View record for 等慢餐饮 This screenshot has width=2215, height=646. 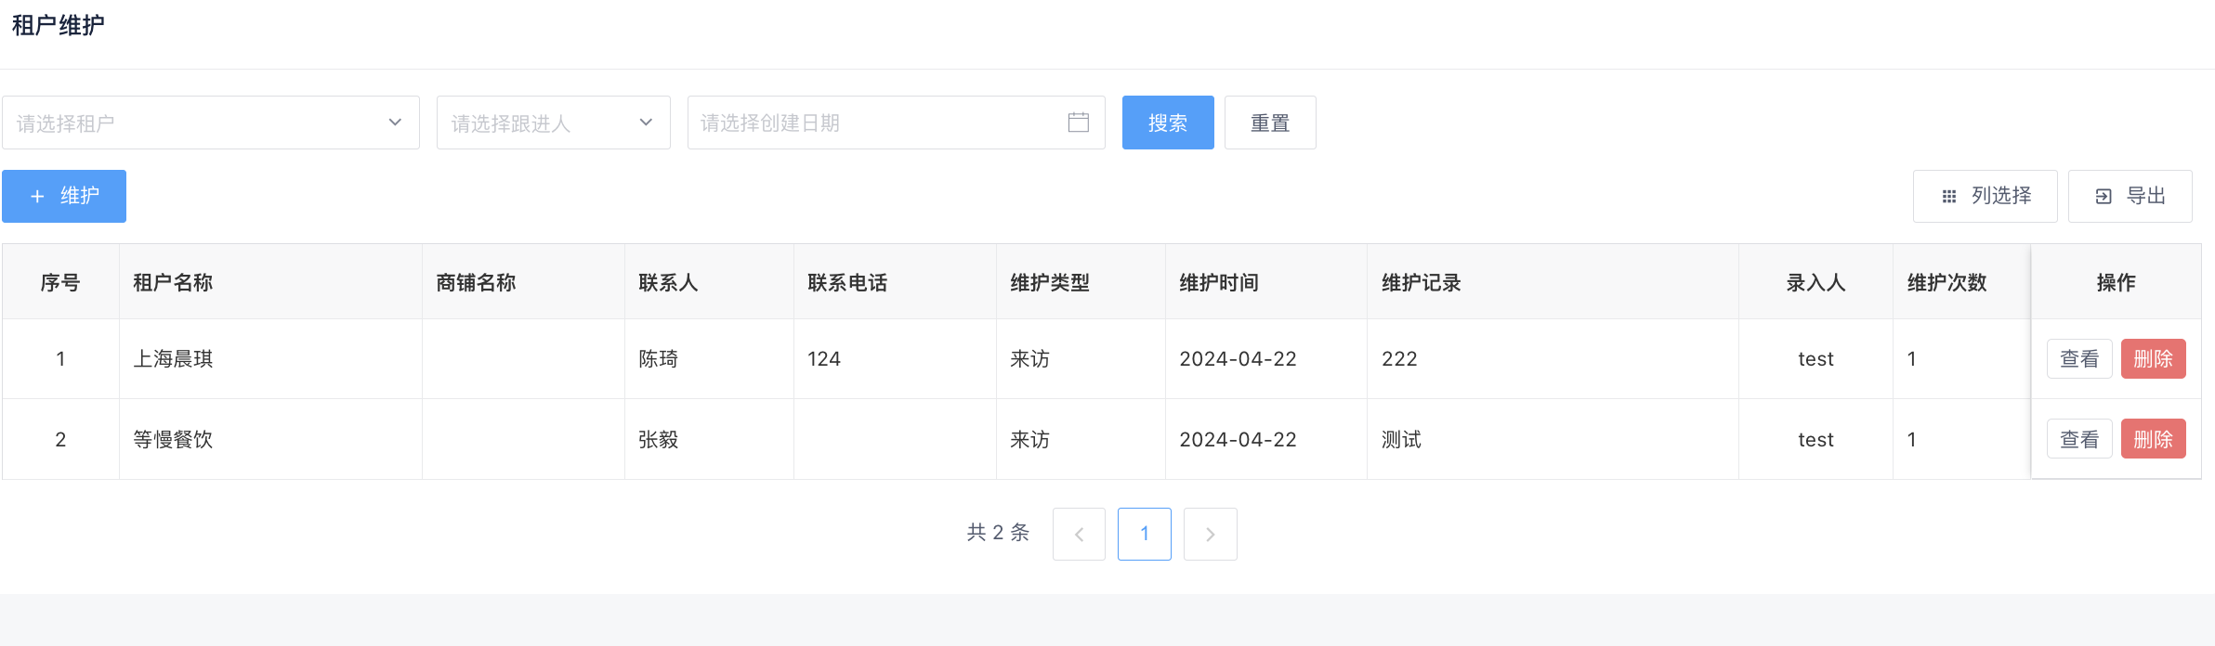[2079, 439]
